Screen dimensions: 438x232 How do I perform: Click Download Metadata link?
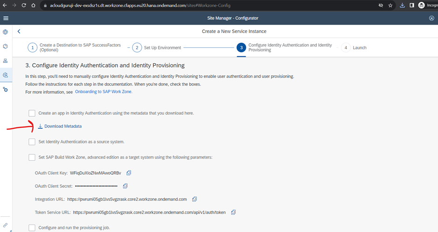63,126
